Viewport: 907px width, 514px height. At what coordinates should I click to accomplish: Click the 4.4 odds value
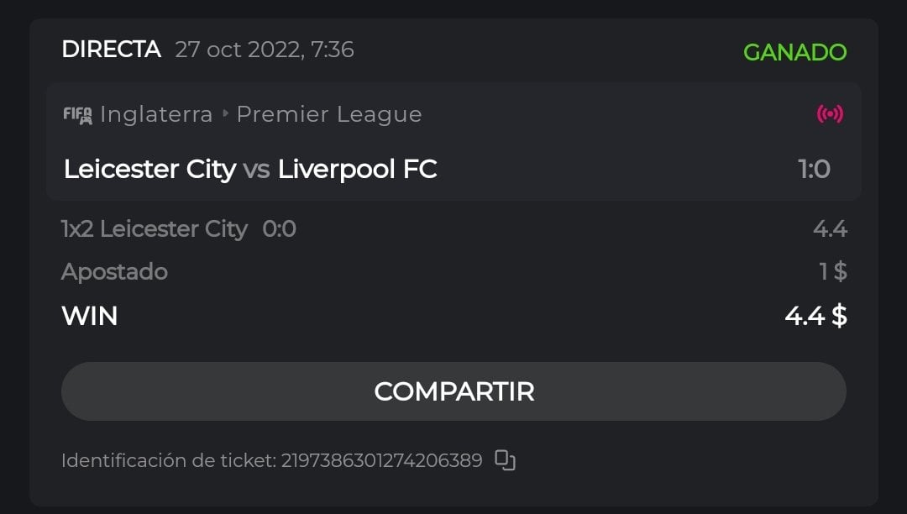click(x=830, y=229)
